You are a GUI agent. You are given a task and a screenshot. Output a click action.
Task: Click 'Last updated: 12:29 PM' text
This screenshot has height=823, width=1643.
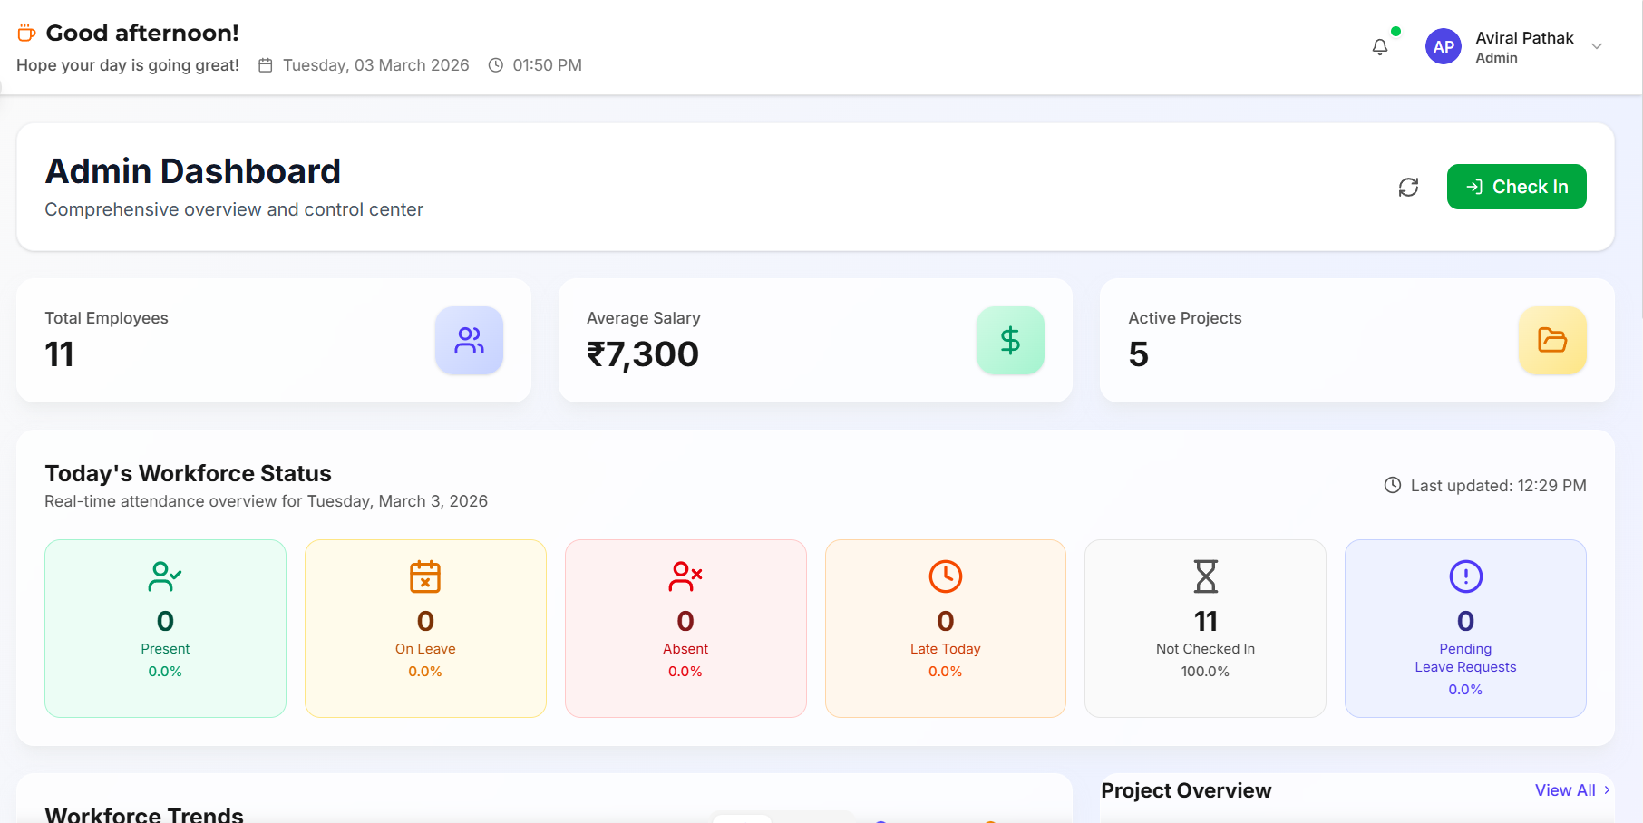[1498, 486]
